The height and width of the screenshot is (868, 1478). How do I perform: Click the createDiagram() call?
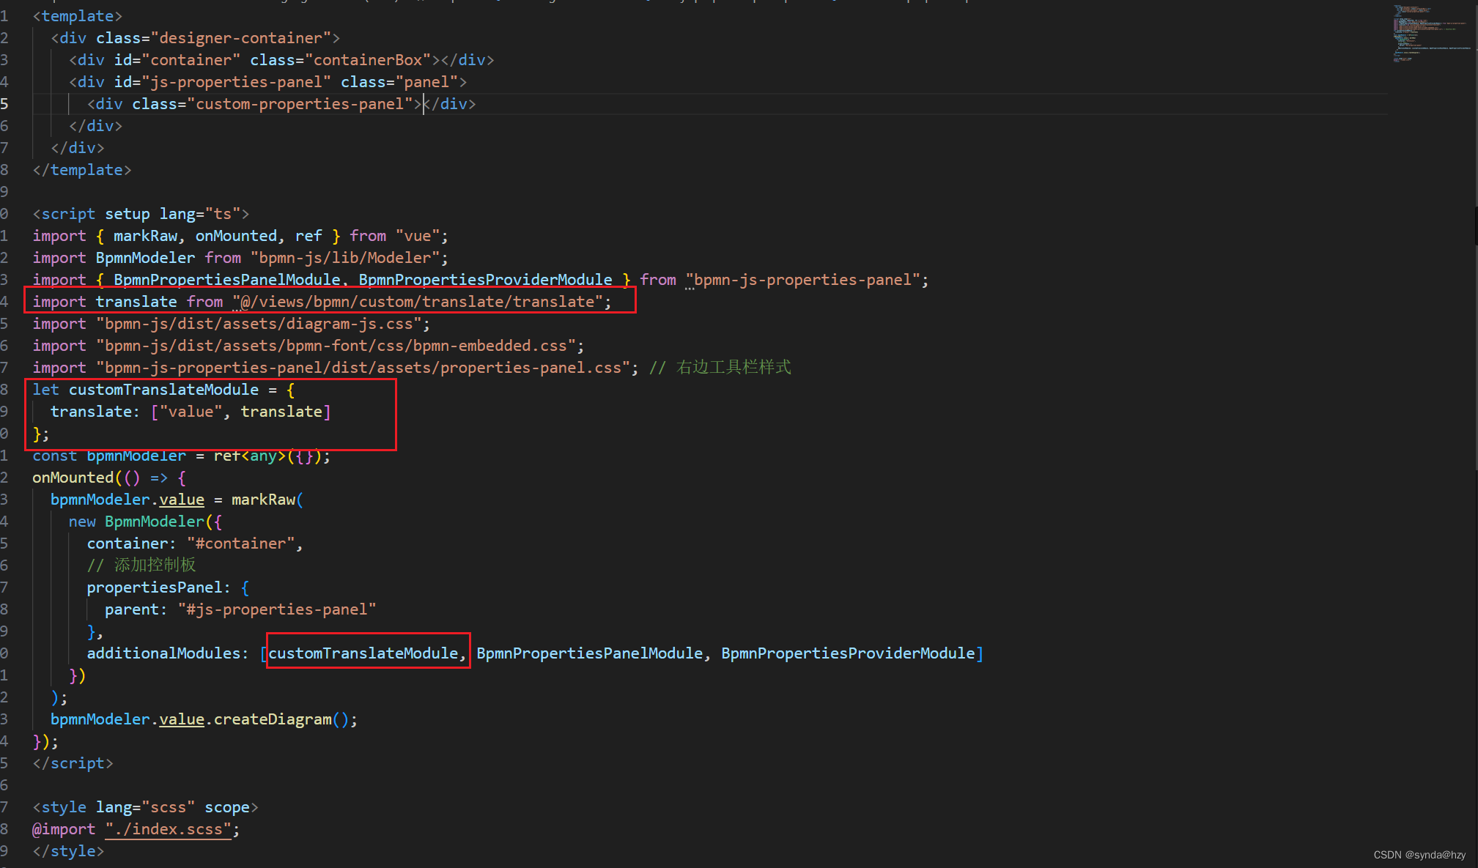click(281, 719)
